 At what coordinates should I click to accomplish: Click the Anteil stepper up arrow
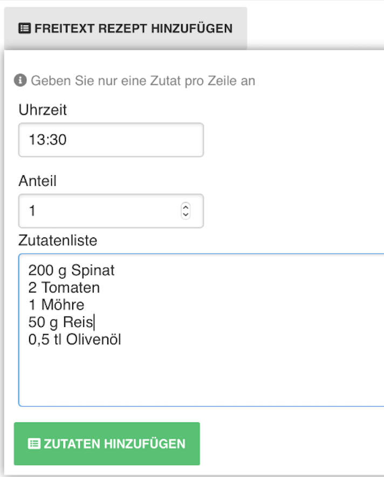tap(185, 207)
